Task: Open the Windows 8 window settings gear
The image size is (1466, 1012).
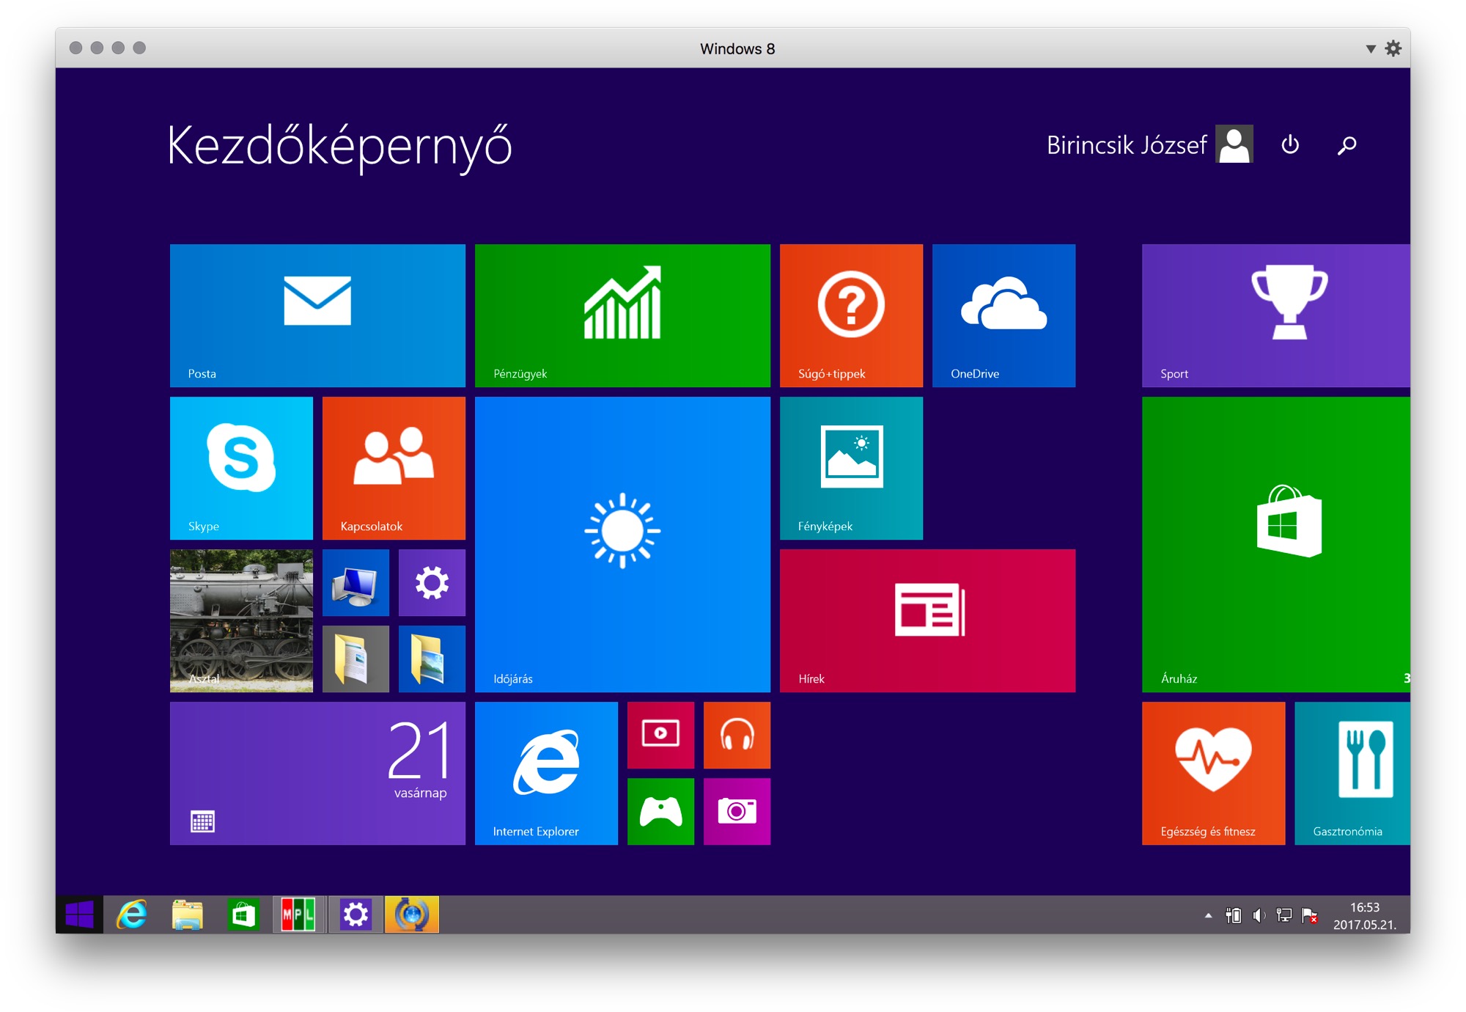Action: 1393,48
